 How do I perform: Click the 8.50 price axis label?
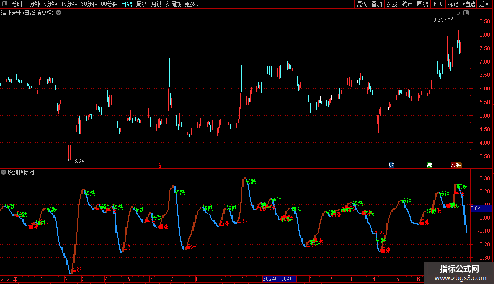click(484, 21)
